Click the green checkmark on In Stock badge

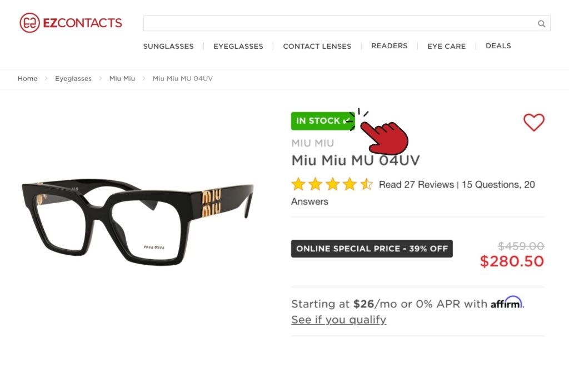347,120
